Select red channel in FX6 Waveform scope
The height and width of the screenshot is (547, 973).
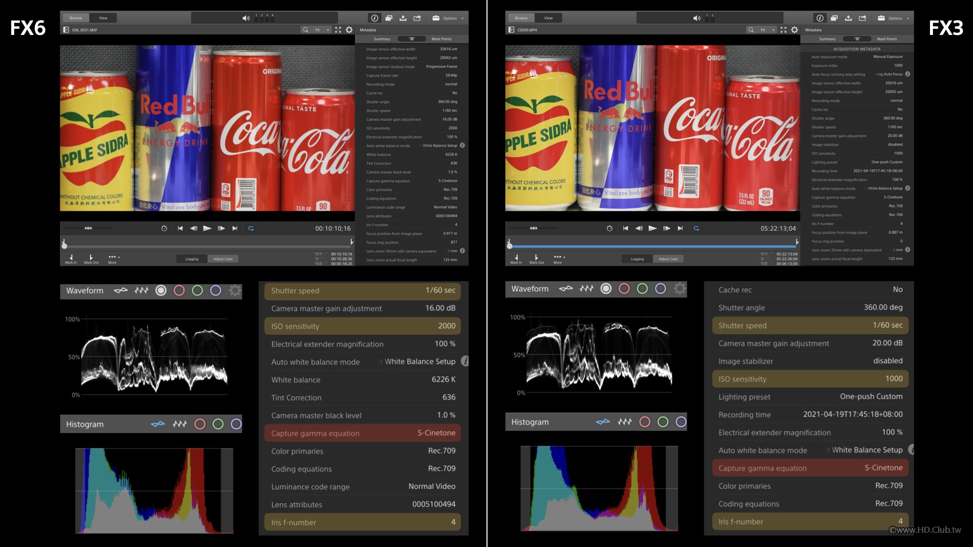pos(179,290)
